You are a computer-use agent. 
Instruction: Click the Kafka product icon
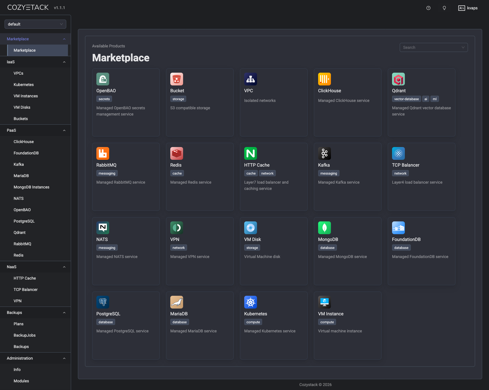[324, 153]
